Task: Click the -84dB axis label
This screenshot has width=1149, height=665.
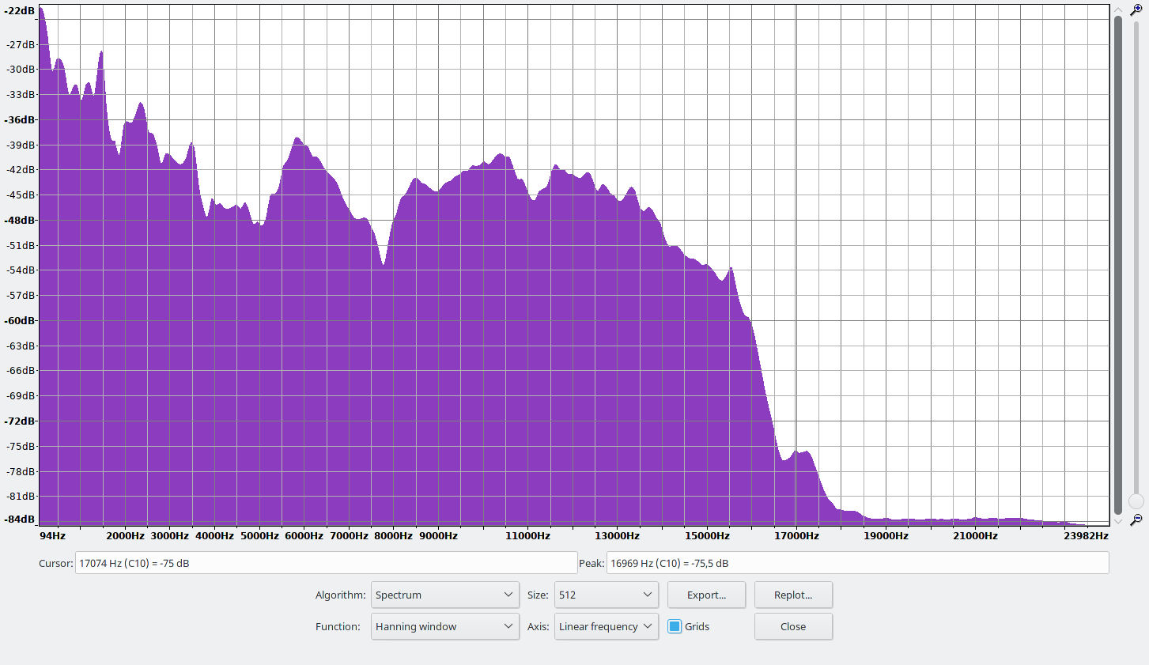Action: click(20, 519)
